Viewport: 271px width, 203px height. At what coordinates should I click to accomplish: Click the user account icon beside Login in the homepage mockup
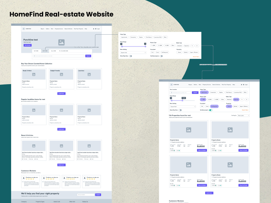(96, 29)
